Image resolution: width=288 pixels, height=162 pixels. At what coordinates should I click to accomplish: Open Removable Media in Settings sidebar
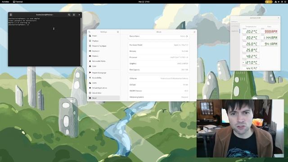click(103, 61)
